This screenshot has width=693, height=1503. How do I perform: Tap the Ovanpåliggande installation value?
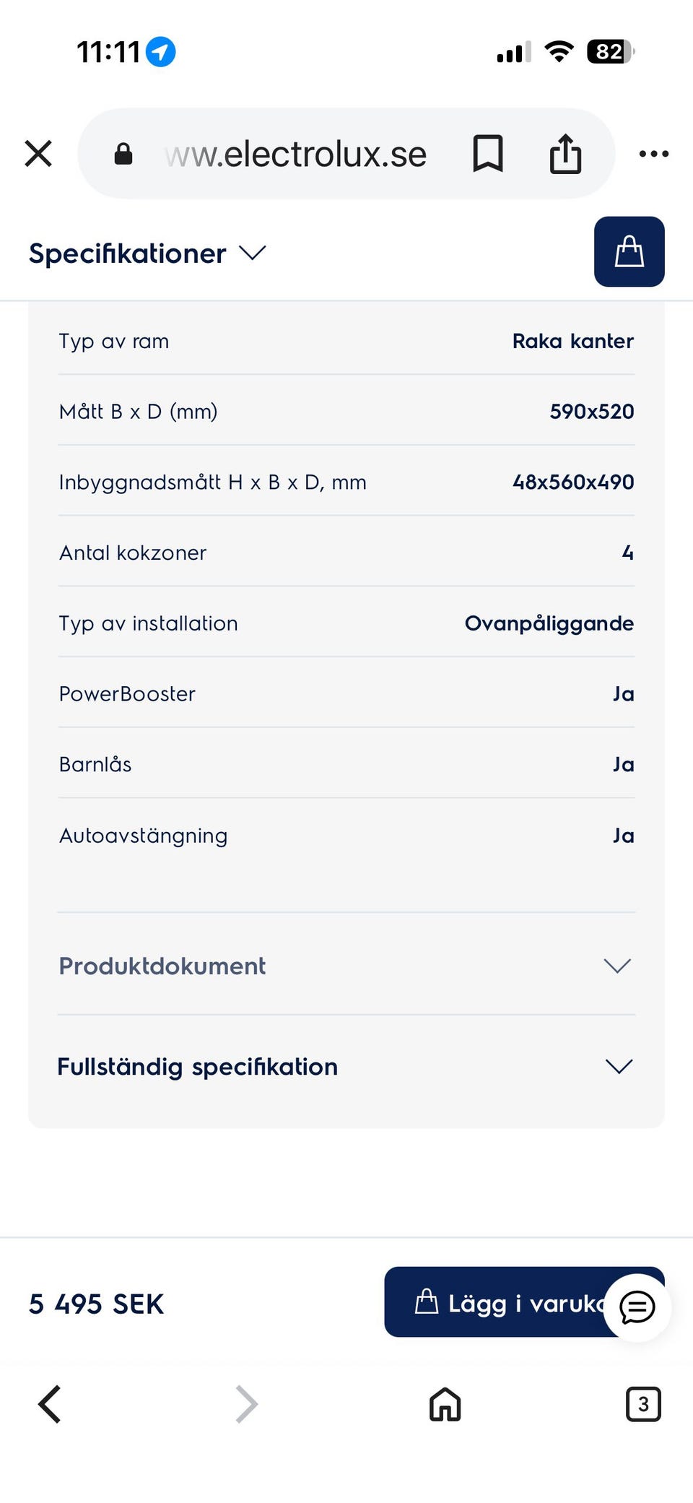tap(549, 623)
